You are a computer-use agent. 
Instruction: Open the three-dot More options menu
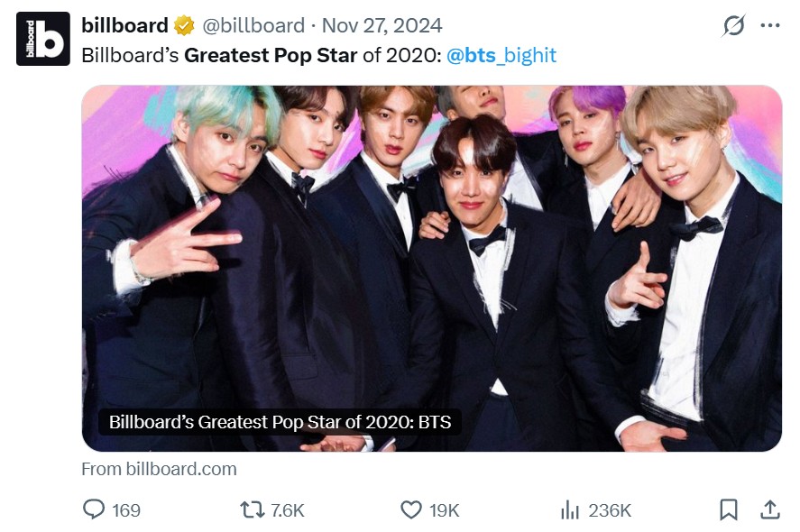pyautogui.click(x=769, y=25)
